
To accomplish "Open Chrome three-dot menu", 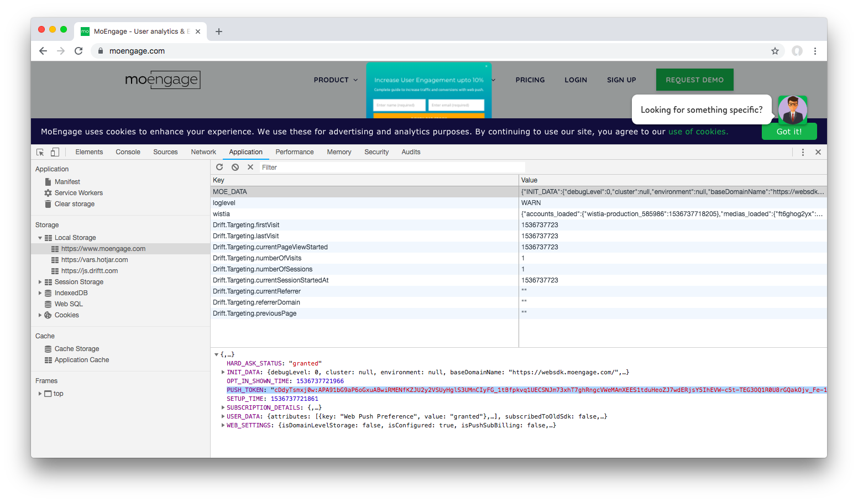I will point(815,51).
